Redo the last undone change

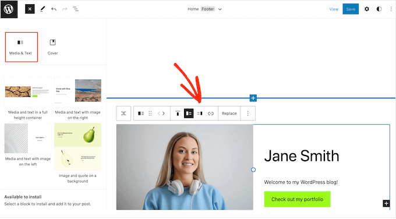click(65, 9)
